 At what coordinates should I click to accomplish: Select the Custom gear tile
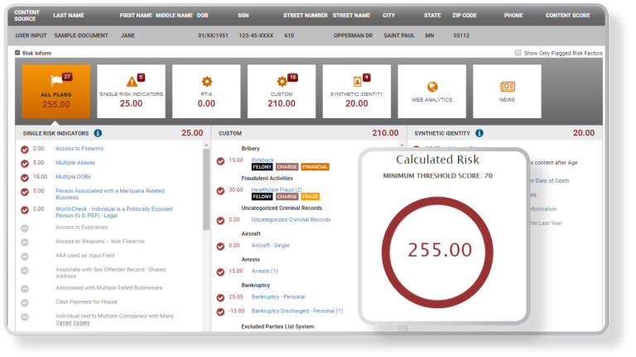click(x=282, y=91)
